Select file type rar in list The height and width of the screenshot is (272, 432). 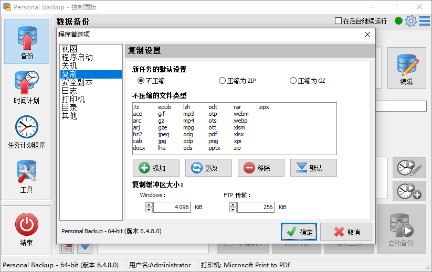click(237, 107)
